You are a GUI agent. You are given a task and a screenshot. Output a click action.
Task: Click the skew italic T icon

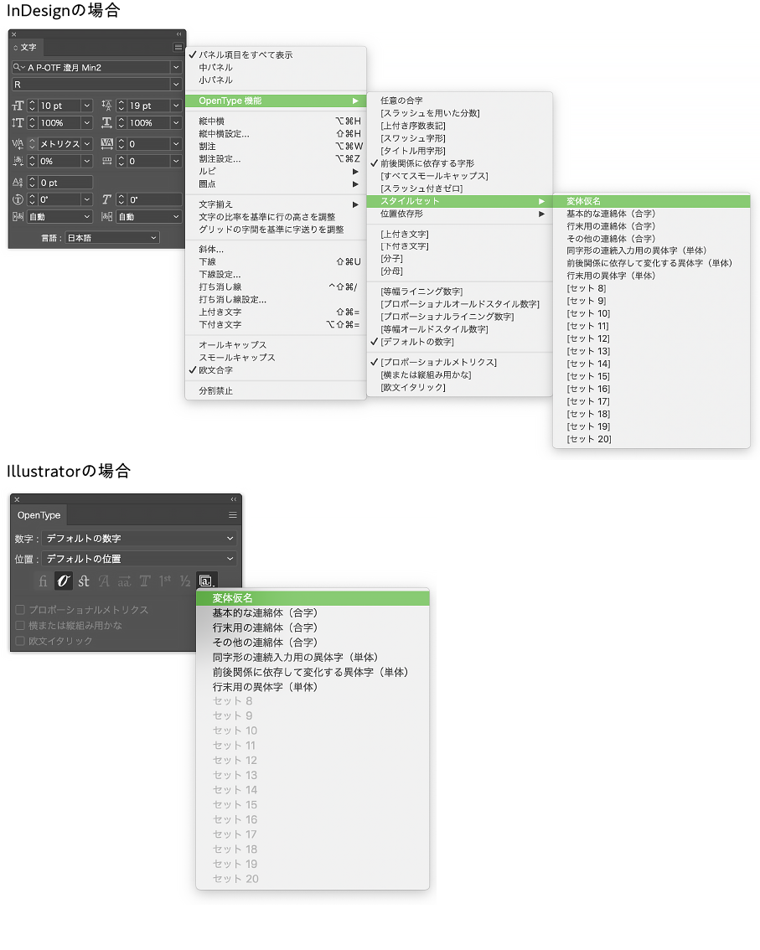pos(106,199)
